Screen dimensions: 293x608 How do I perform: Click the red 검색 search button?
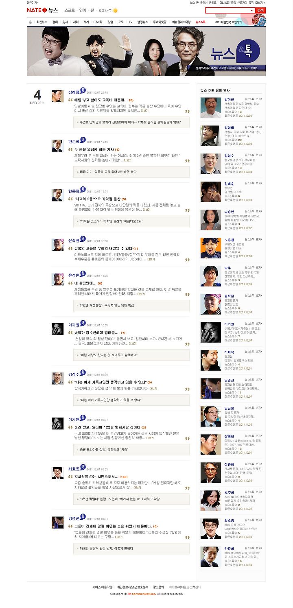pos(261,11)
